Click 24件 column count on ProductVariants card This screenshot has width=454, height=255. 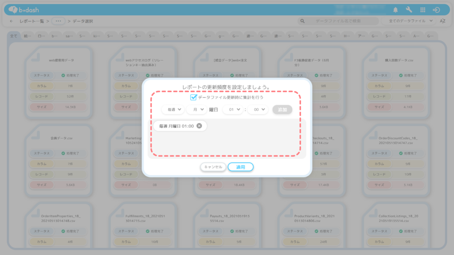(323, 242)
